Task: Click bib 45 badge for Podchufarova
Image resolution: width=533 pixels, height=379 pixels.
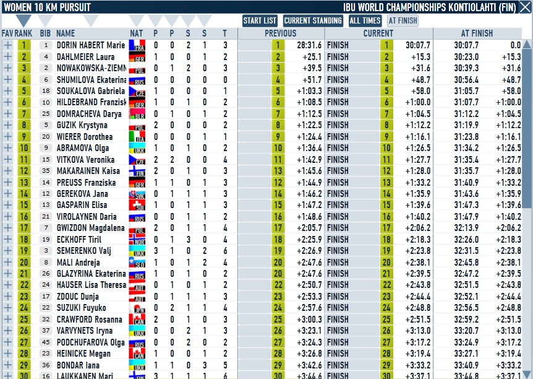Action: pos(46,342)
